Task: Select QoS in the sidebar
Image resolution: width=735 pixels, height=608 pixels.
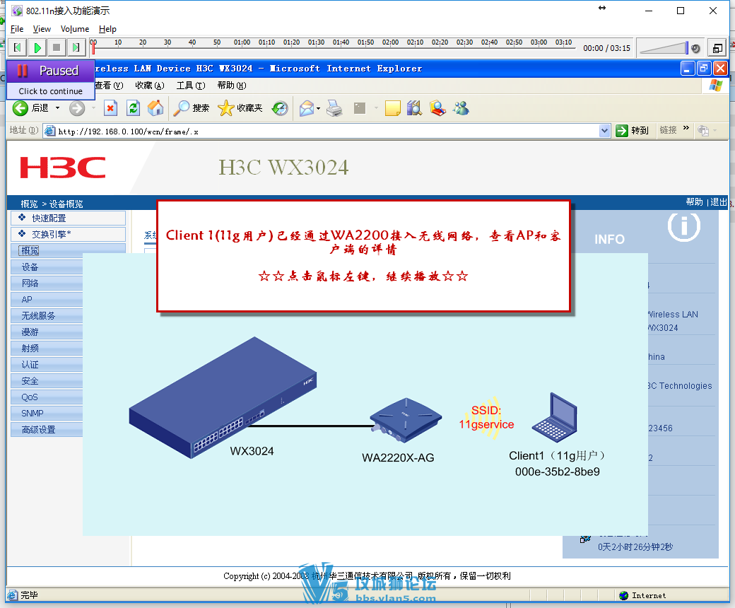Action: point(47,397)
